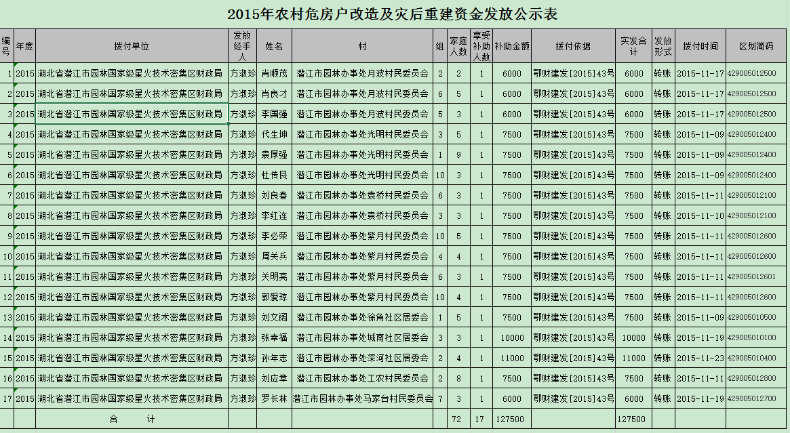Select the cell containing 张幸福
Screen dimensions: 790x433
[x=274, y=338]
